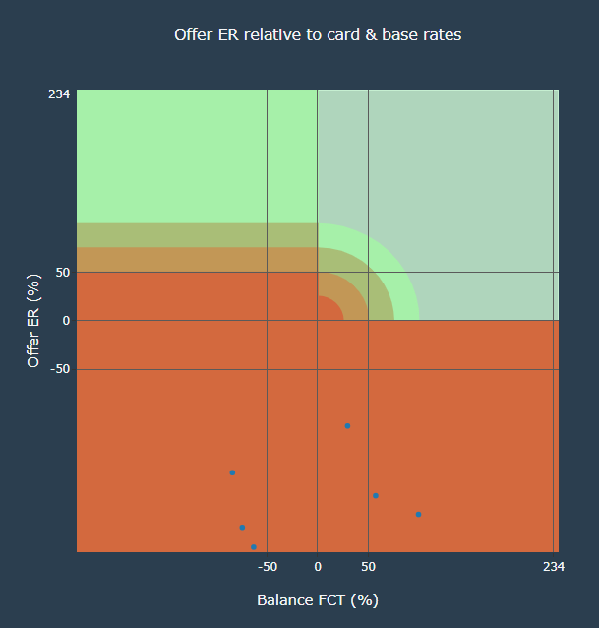Select the leftmost blue data point
The height and width of the screenshot is (628, 599).
point(232,472)
